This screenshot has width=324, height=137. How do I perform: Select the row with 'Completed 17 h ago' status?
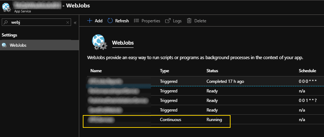click(x=205, y=81)
